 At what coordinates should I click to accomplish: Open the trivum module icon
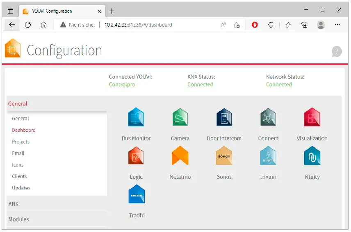[268, 155]
